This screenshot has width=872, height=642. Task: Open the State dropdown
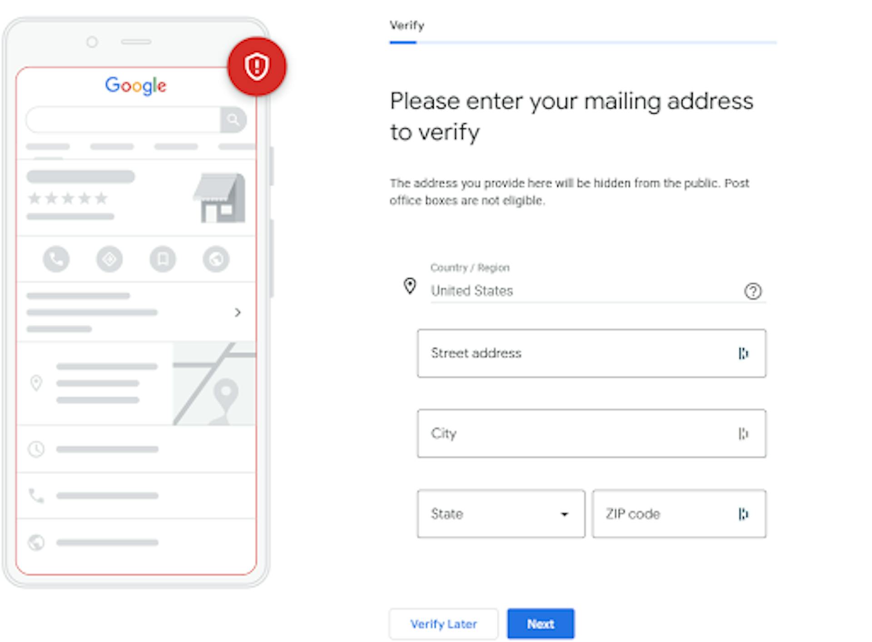pyautogui.click(x=501, y=514)
